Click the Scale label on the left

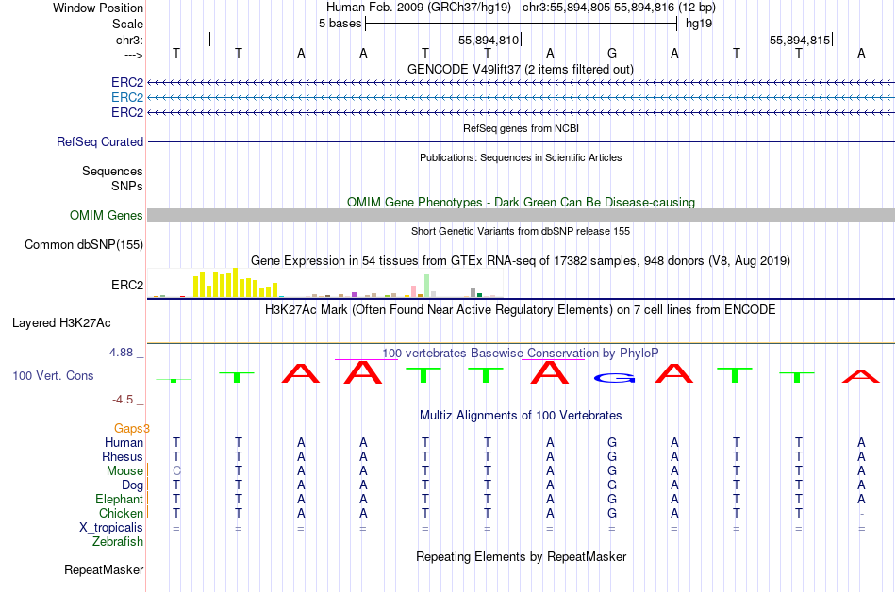tap(127, 24)
